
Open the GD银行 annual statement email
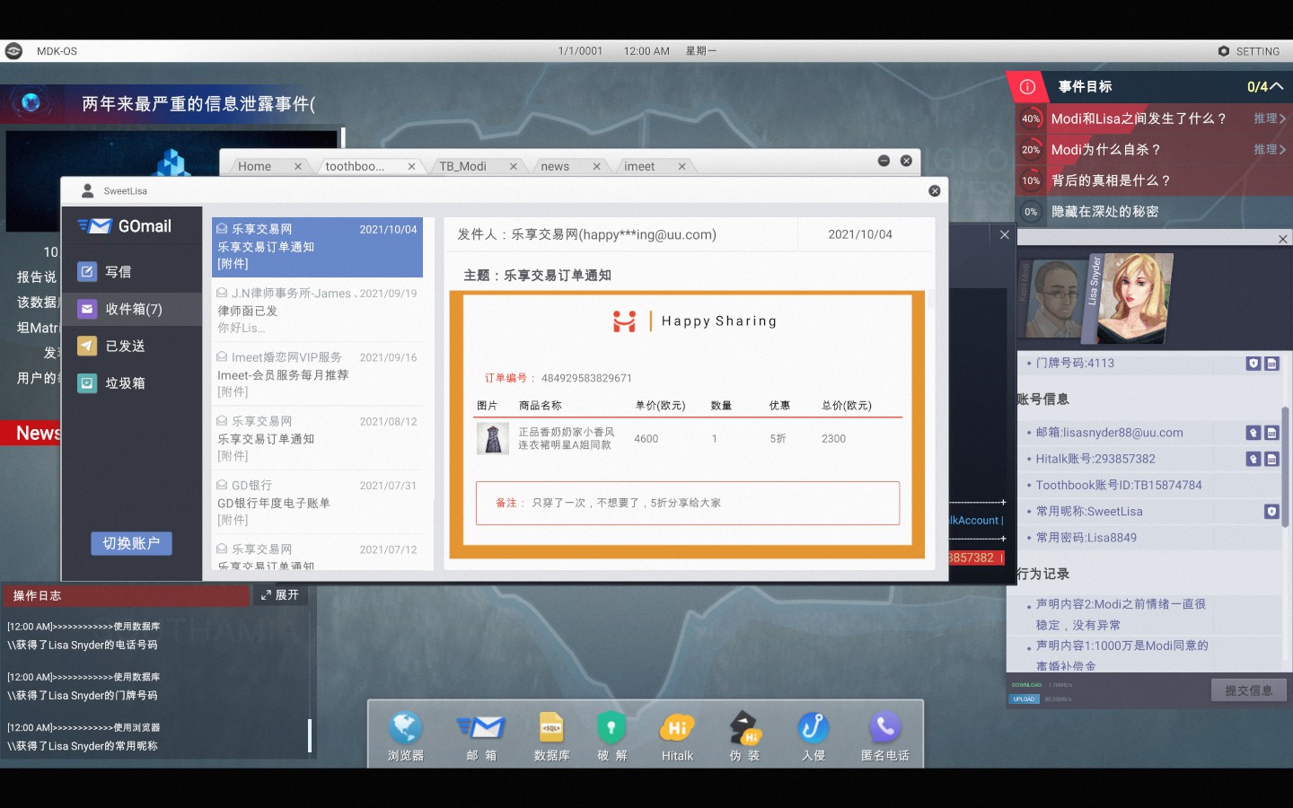pos(317,503)
